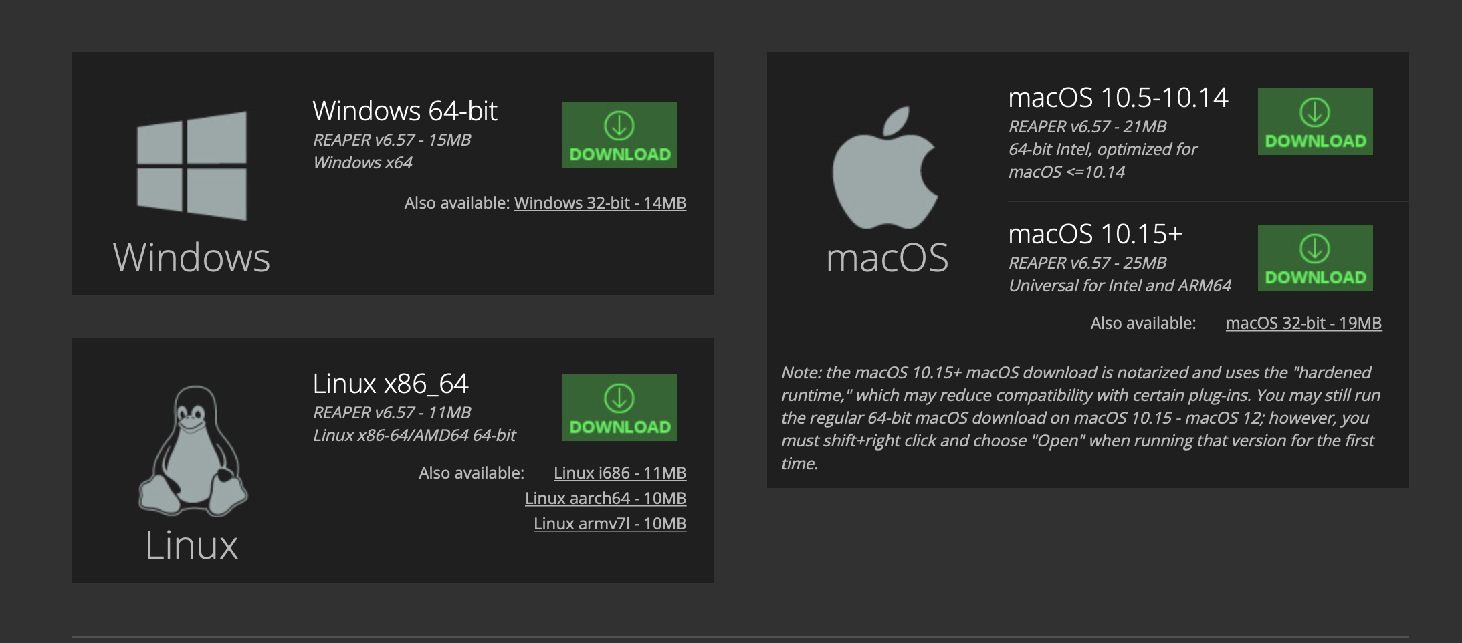
Task: Download REAPER for macOS 10.5-10.14
Action: tap(1315, 122)
